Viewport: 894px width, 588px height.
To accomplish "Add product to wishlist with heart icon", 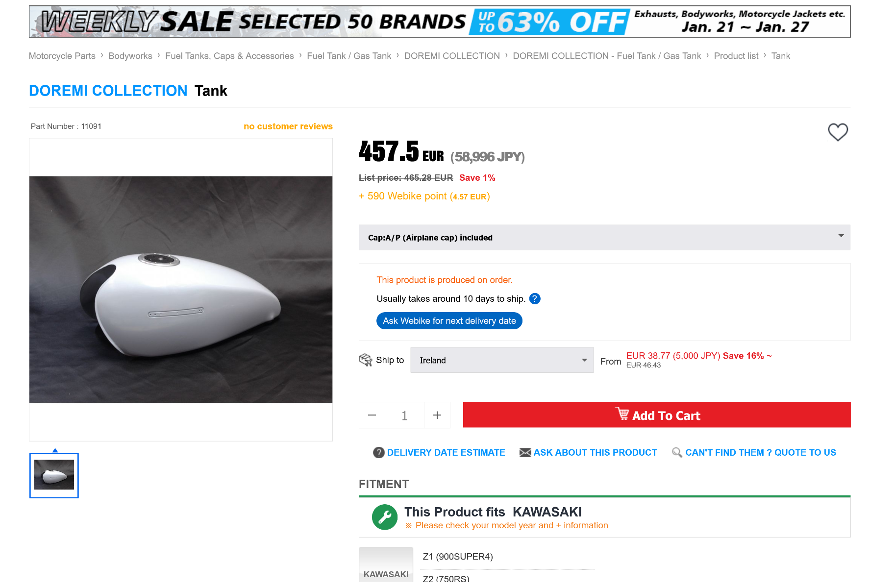I will (x=838, y=132).
